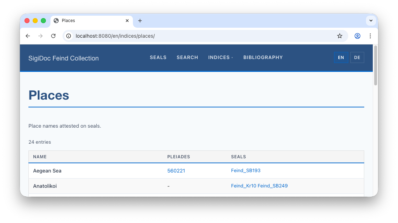
Task: Click the browser forward arrow
Action: coord(41,36)
